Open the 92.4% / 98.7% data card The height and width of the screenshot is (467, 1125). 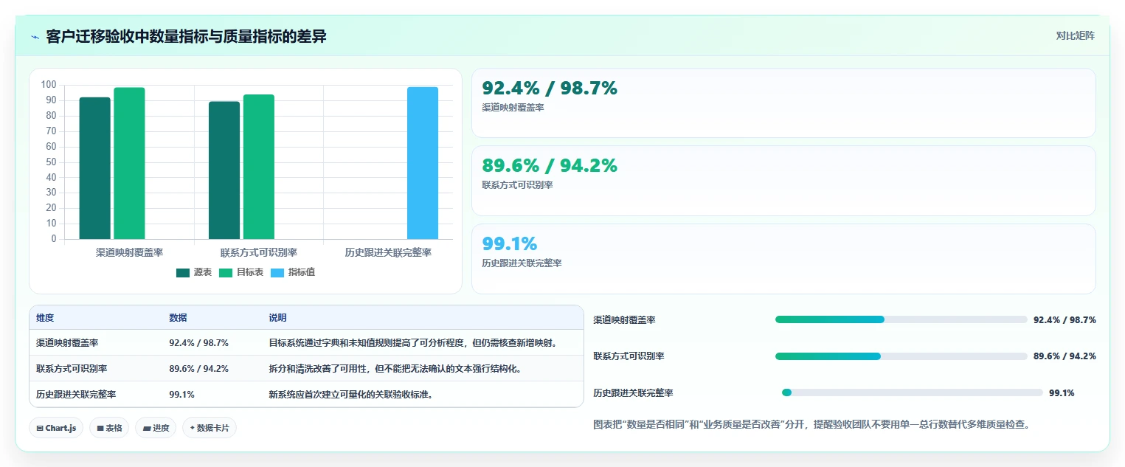(x=783, y=103)
